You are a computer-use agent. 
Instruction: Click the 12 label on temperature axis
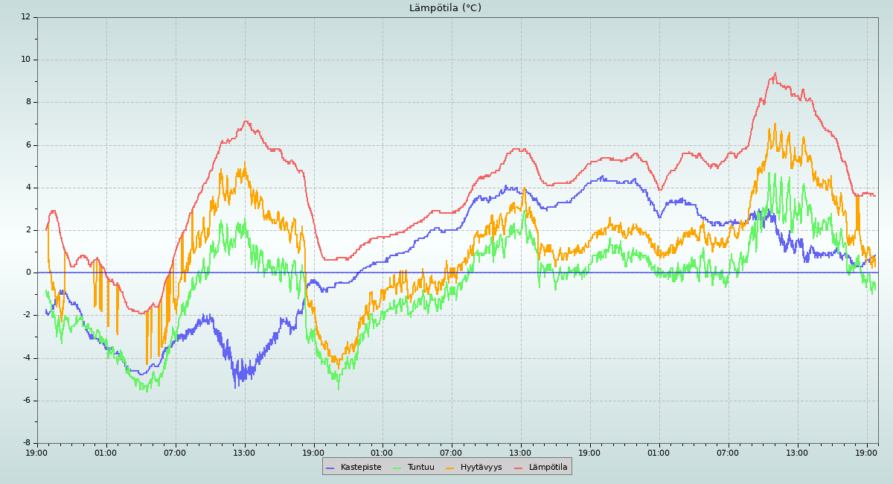pyautogui.click(x=26, y=16)
